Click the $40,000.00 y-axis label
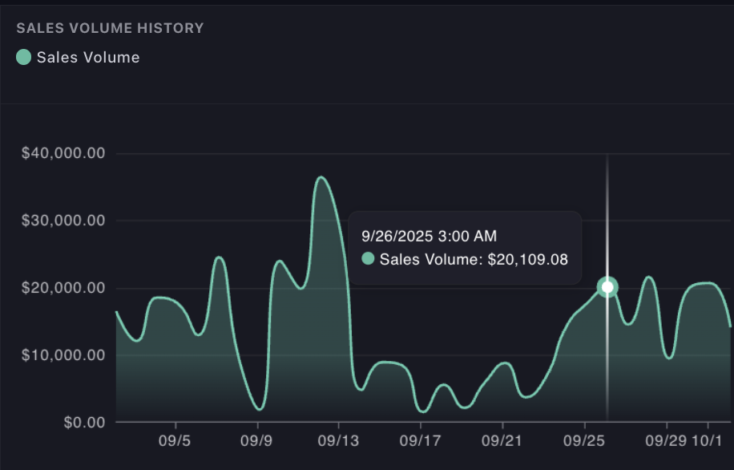 point(64,153)
